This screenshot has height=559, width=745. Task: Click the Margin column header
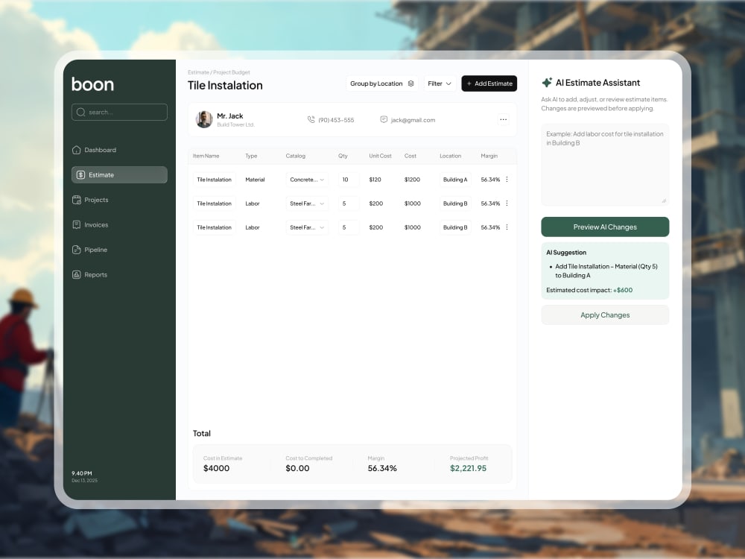click(x=489, y=156)
